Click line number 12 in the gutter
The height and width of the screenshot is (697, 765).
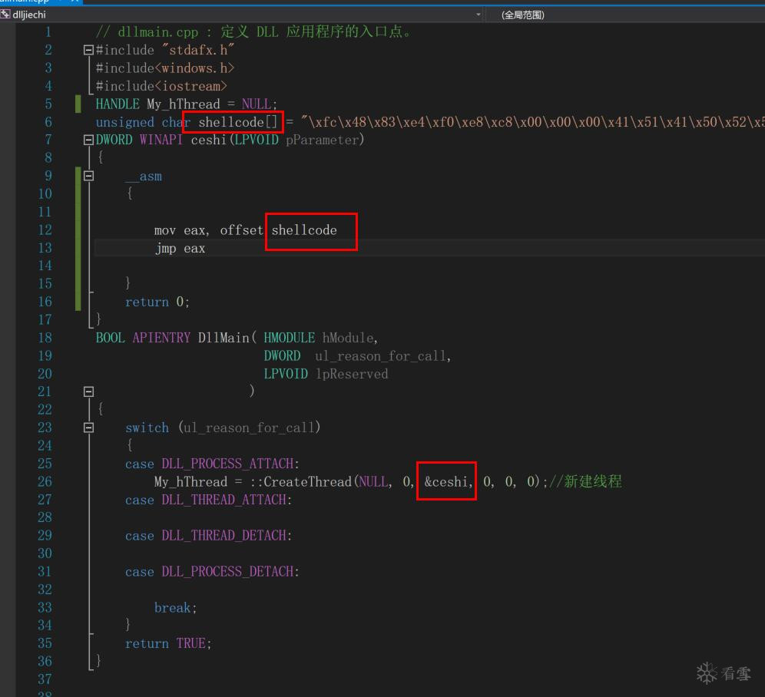coord(45,230)
